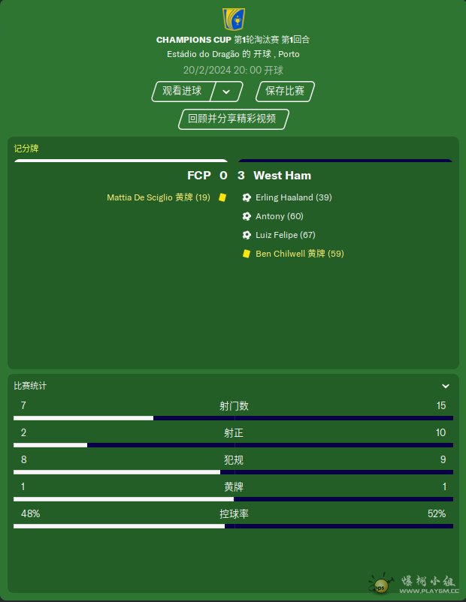Click yellow card icon beside Ben Chilwell
This screenshot has height=602, width=466.
(247, 254)
